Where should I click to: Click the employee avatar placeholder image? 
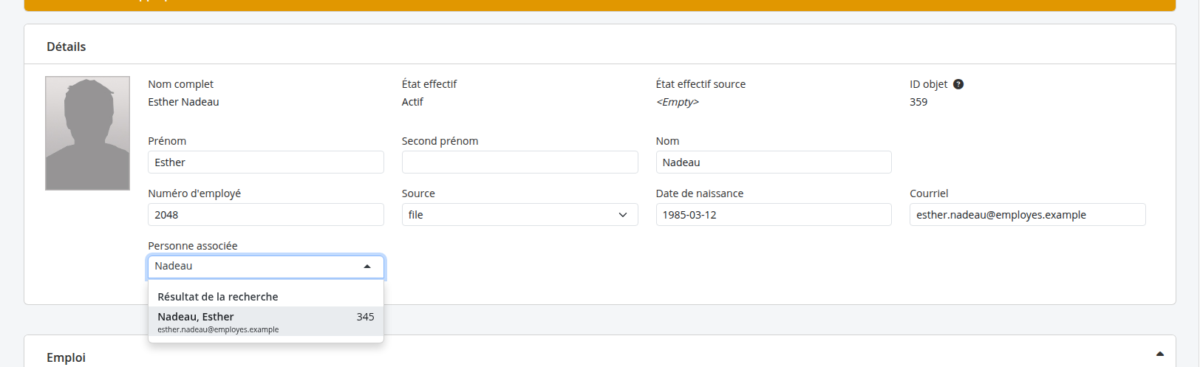(x=87, y=133)
